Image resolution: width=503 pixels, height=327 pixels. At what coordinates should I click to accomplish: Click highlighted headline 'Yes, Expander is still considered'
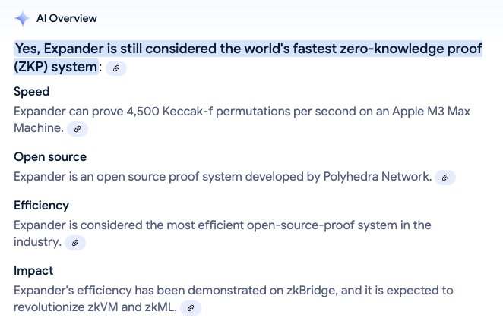[x=115, y=49]
